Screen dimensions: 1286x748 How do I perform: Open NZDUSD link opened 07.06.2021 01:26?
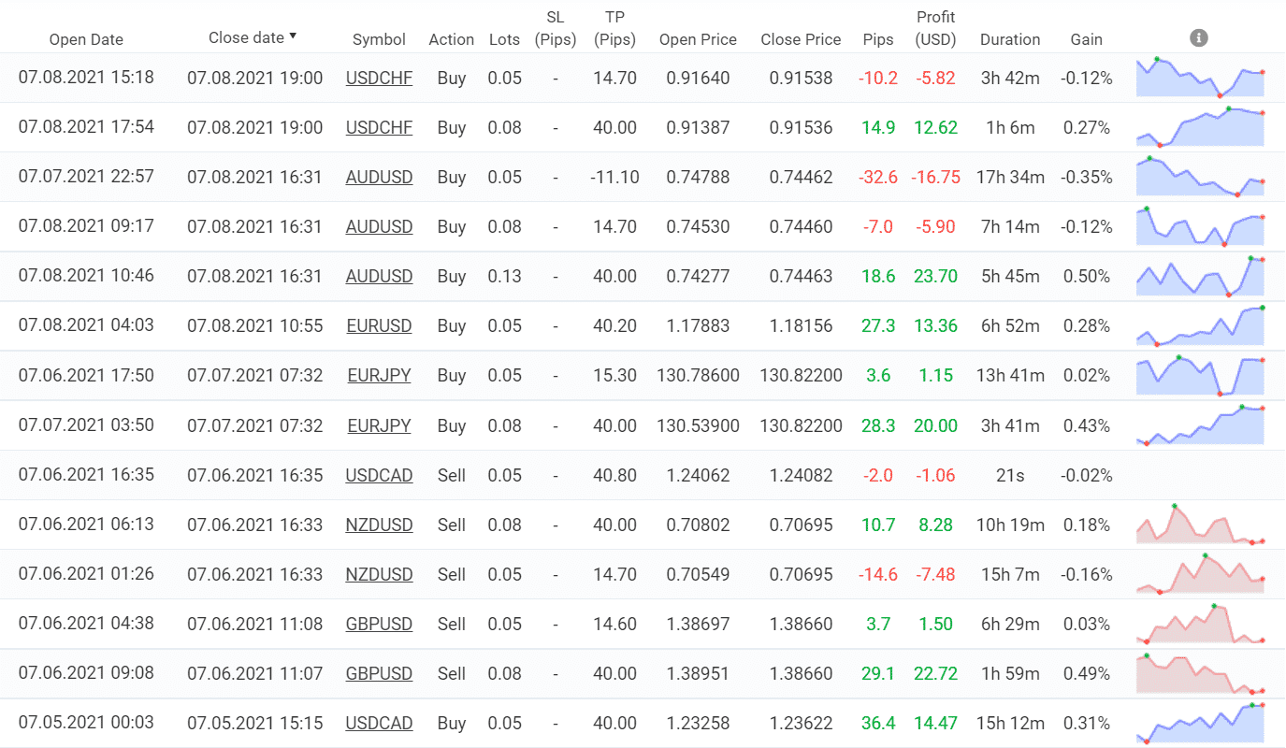tap(379, 574)
